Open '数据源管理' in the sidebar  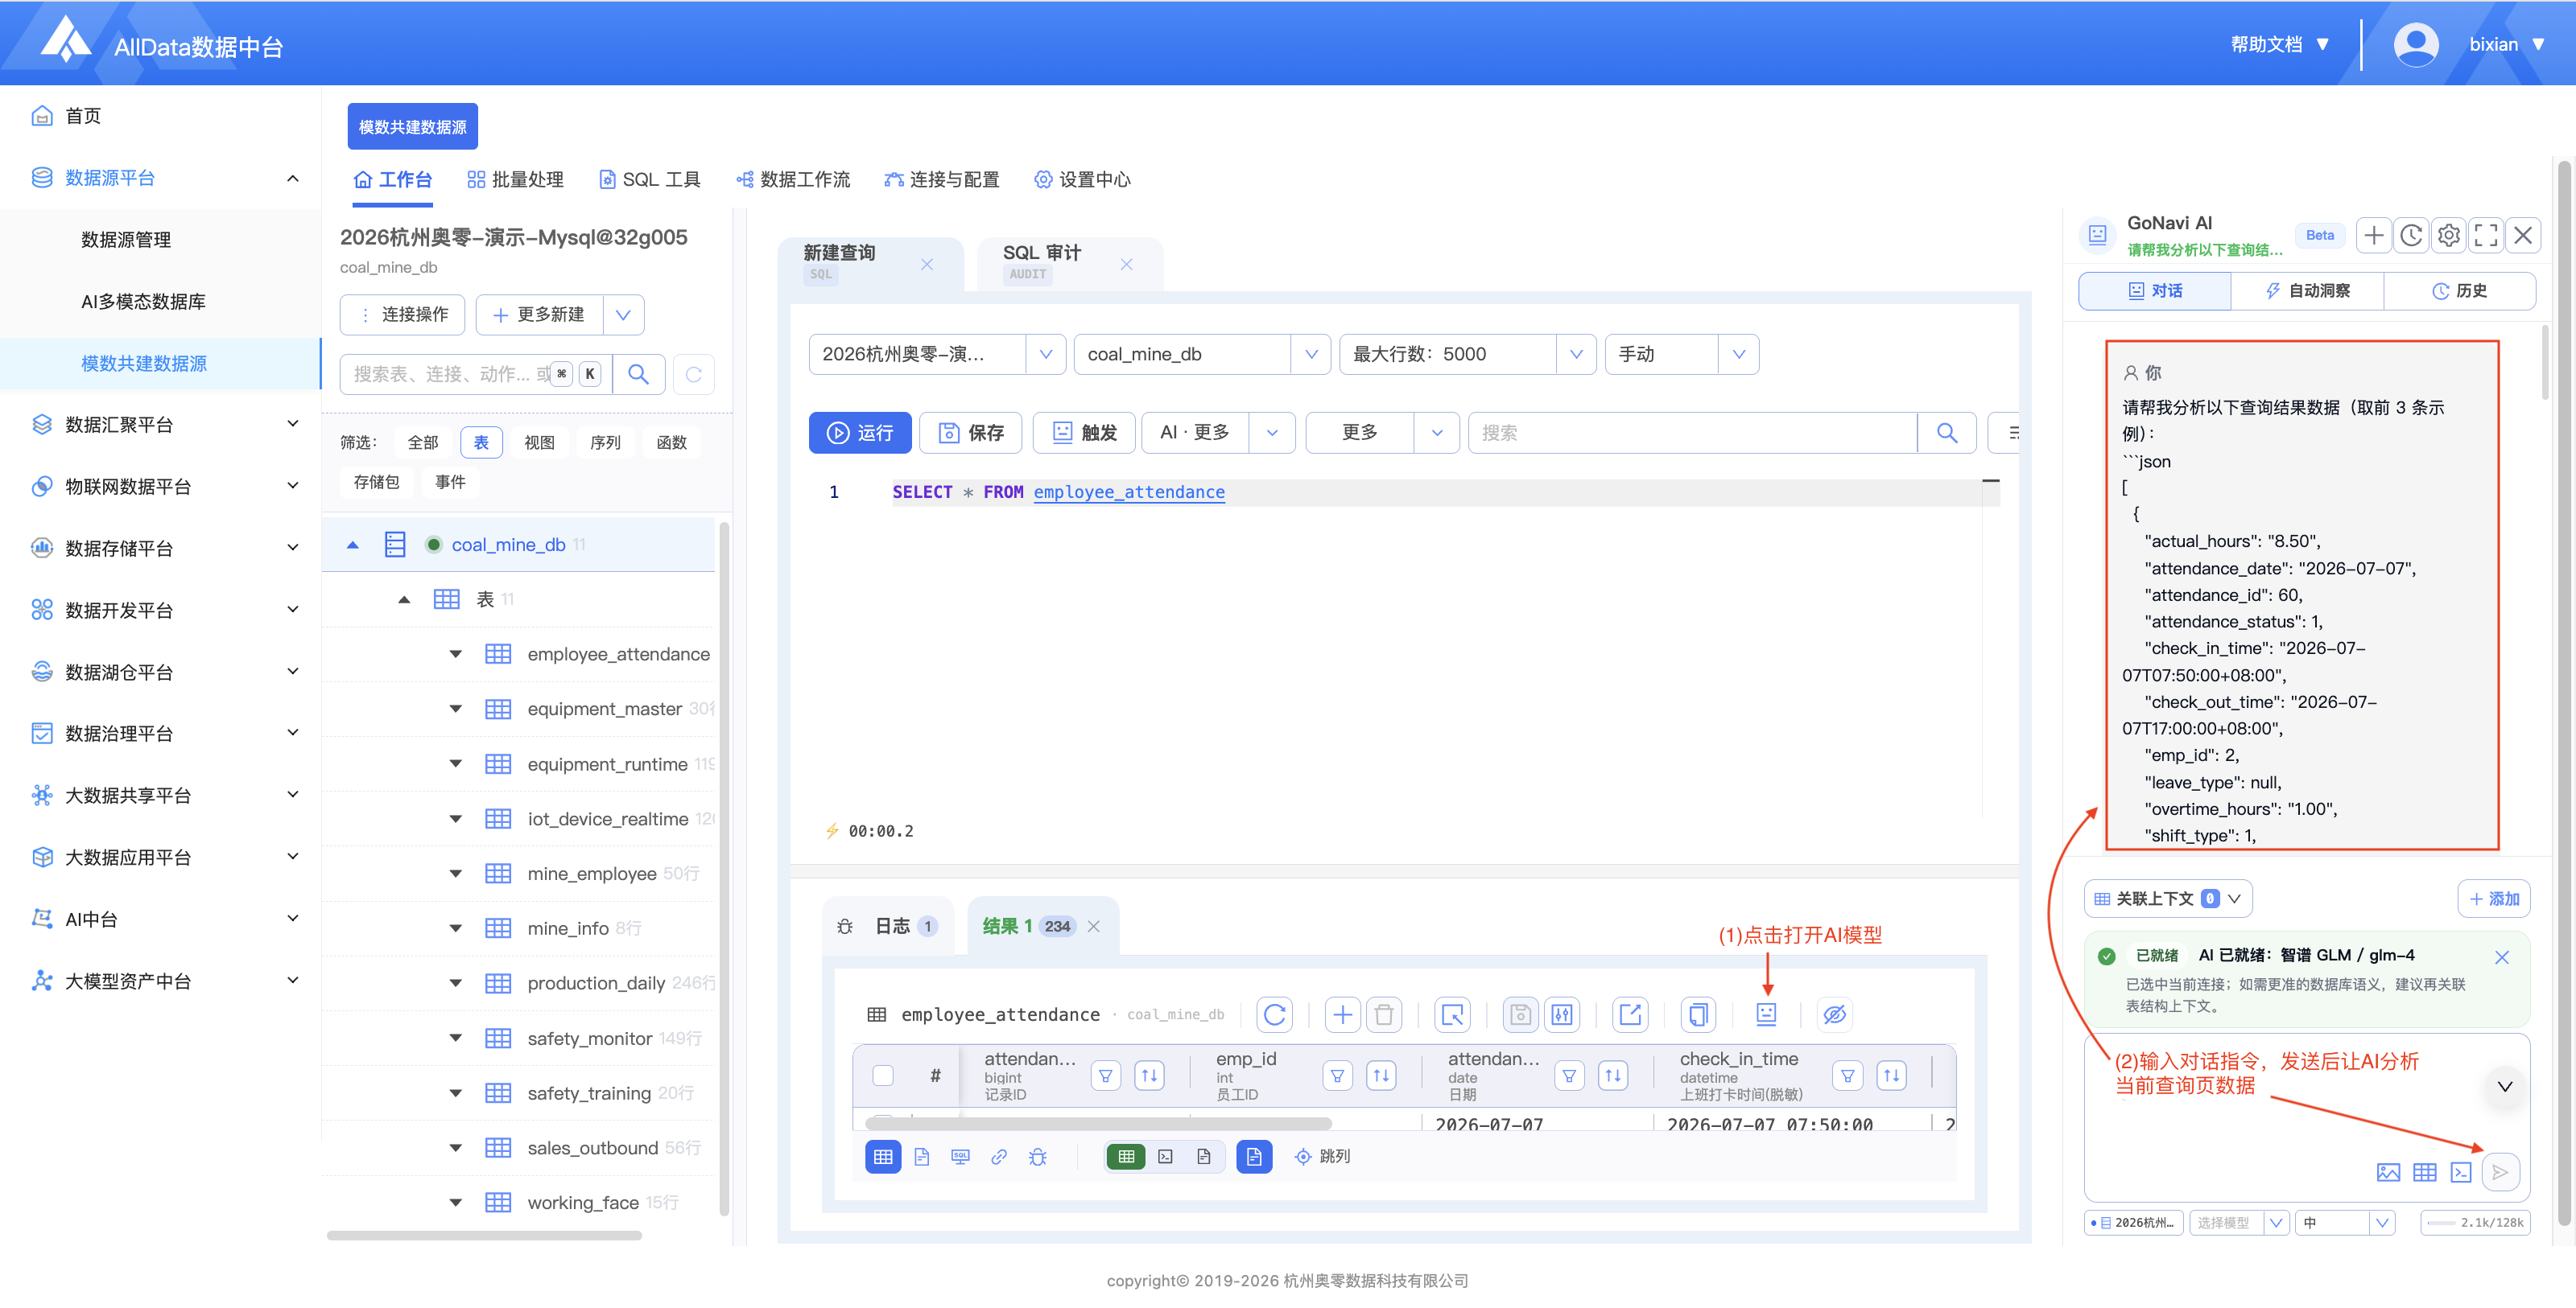(126, 240)
